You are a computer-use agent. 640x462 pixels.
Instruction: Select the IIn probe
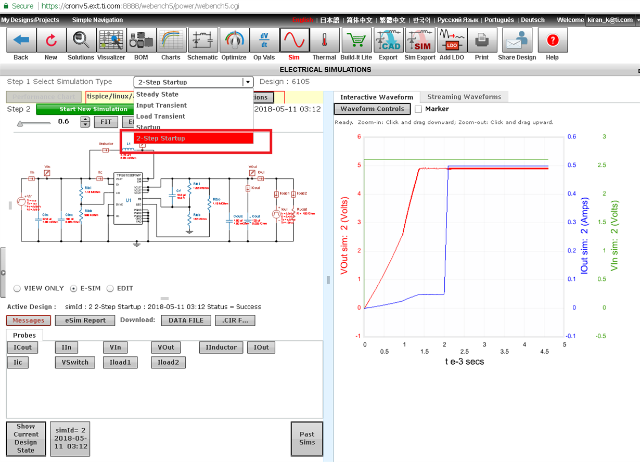67,348
